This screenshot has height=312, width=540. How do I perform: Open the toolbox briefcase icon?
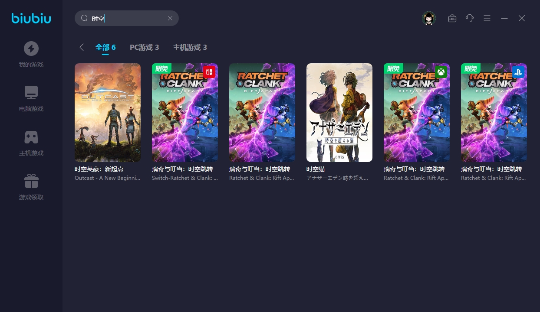click(452, 18)
